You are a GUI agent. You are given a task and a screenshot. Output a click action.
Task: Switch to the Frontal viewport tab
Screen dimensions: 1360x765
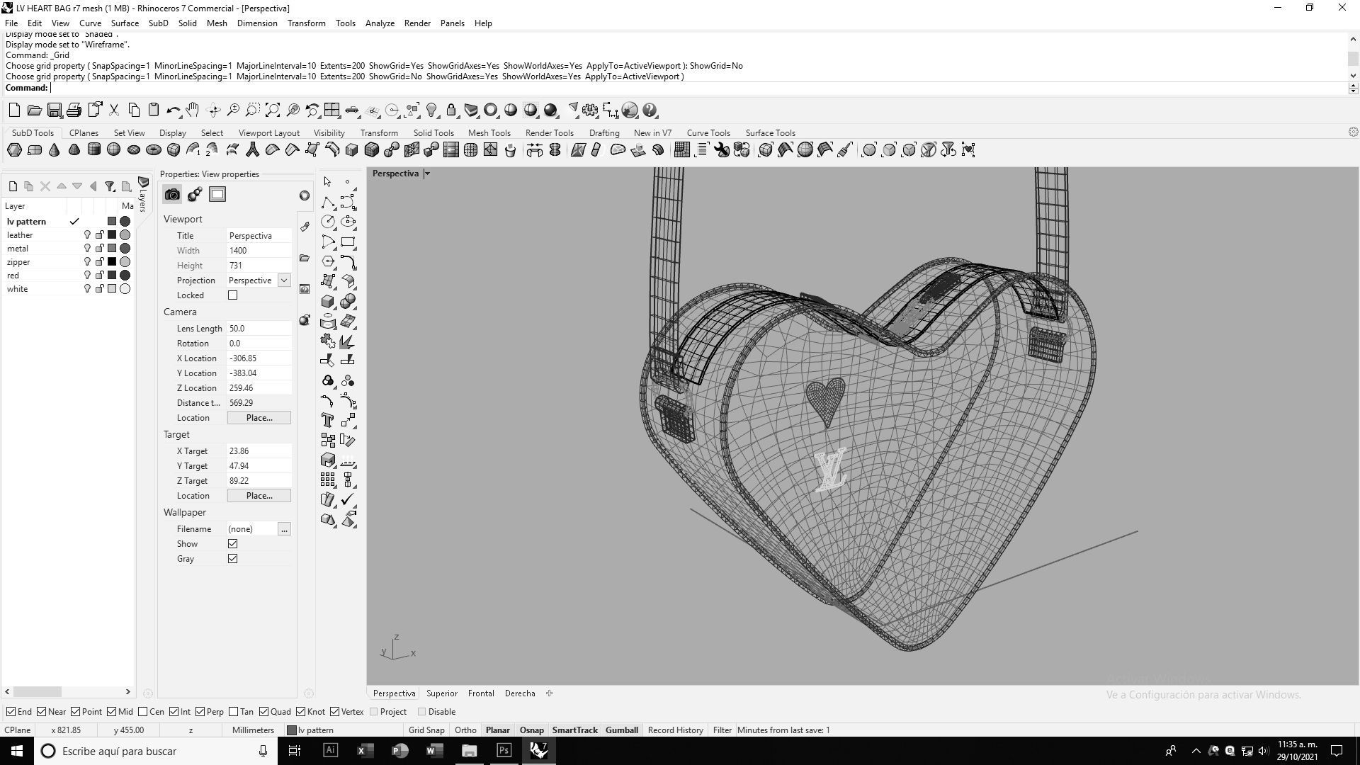(481, 693)
